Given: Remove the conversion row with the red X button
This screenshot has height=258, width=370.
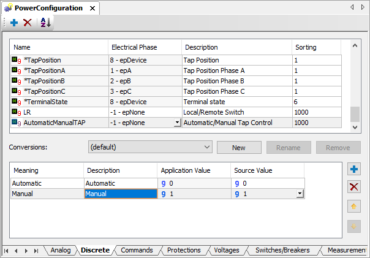Looking at the screenshot, I should (x=353, y=188).
